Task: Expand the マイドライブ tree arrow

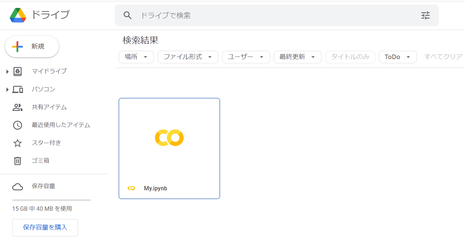Action: 7,72
